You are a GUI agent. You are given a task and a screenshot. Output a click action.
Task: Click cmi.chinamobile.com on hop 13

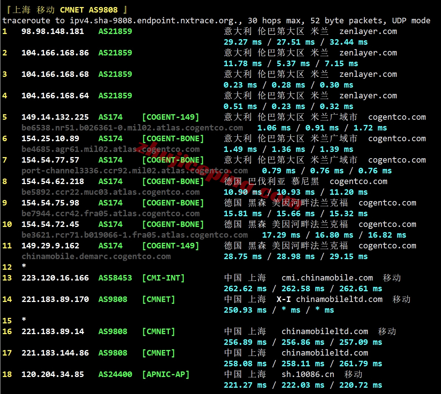(x=327, y=278)
